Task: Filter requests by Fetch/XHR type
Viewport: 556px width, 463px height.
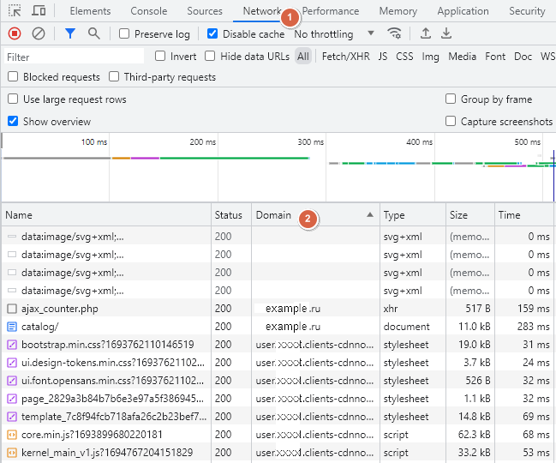Action: (345, 57)
